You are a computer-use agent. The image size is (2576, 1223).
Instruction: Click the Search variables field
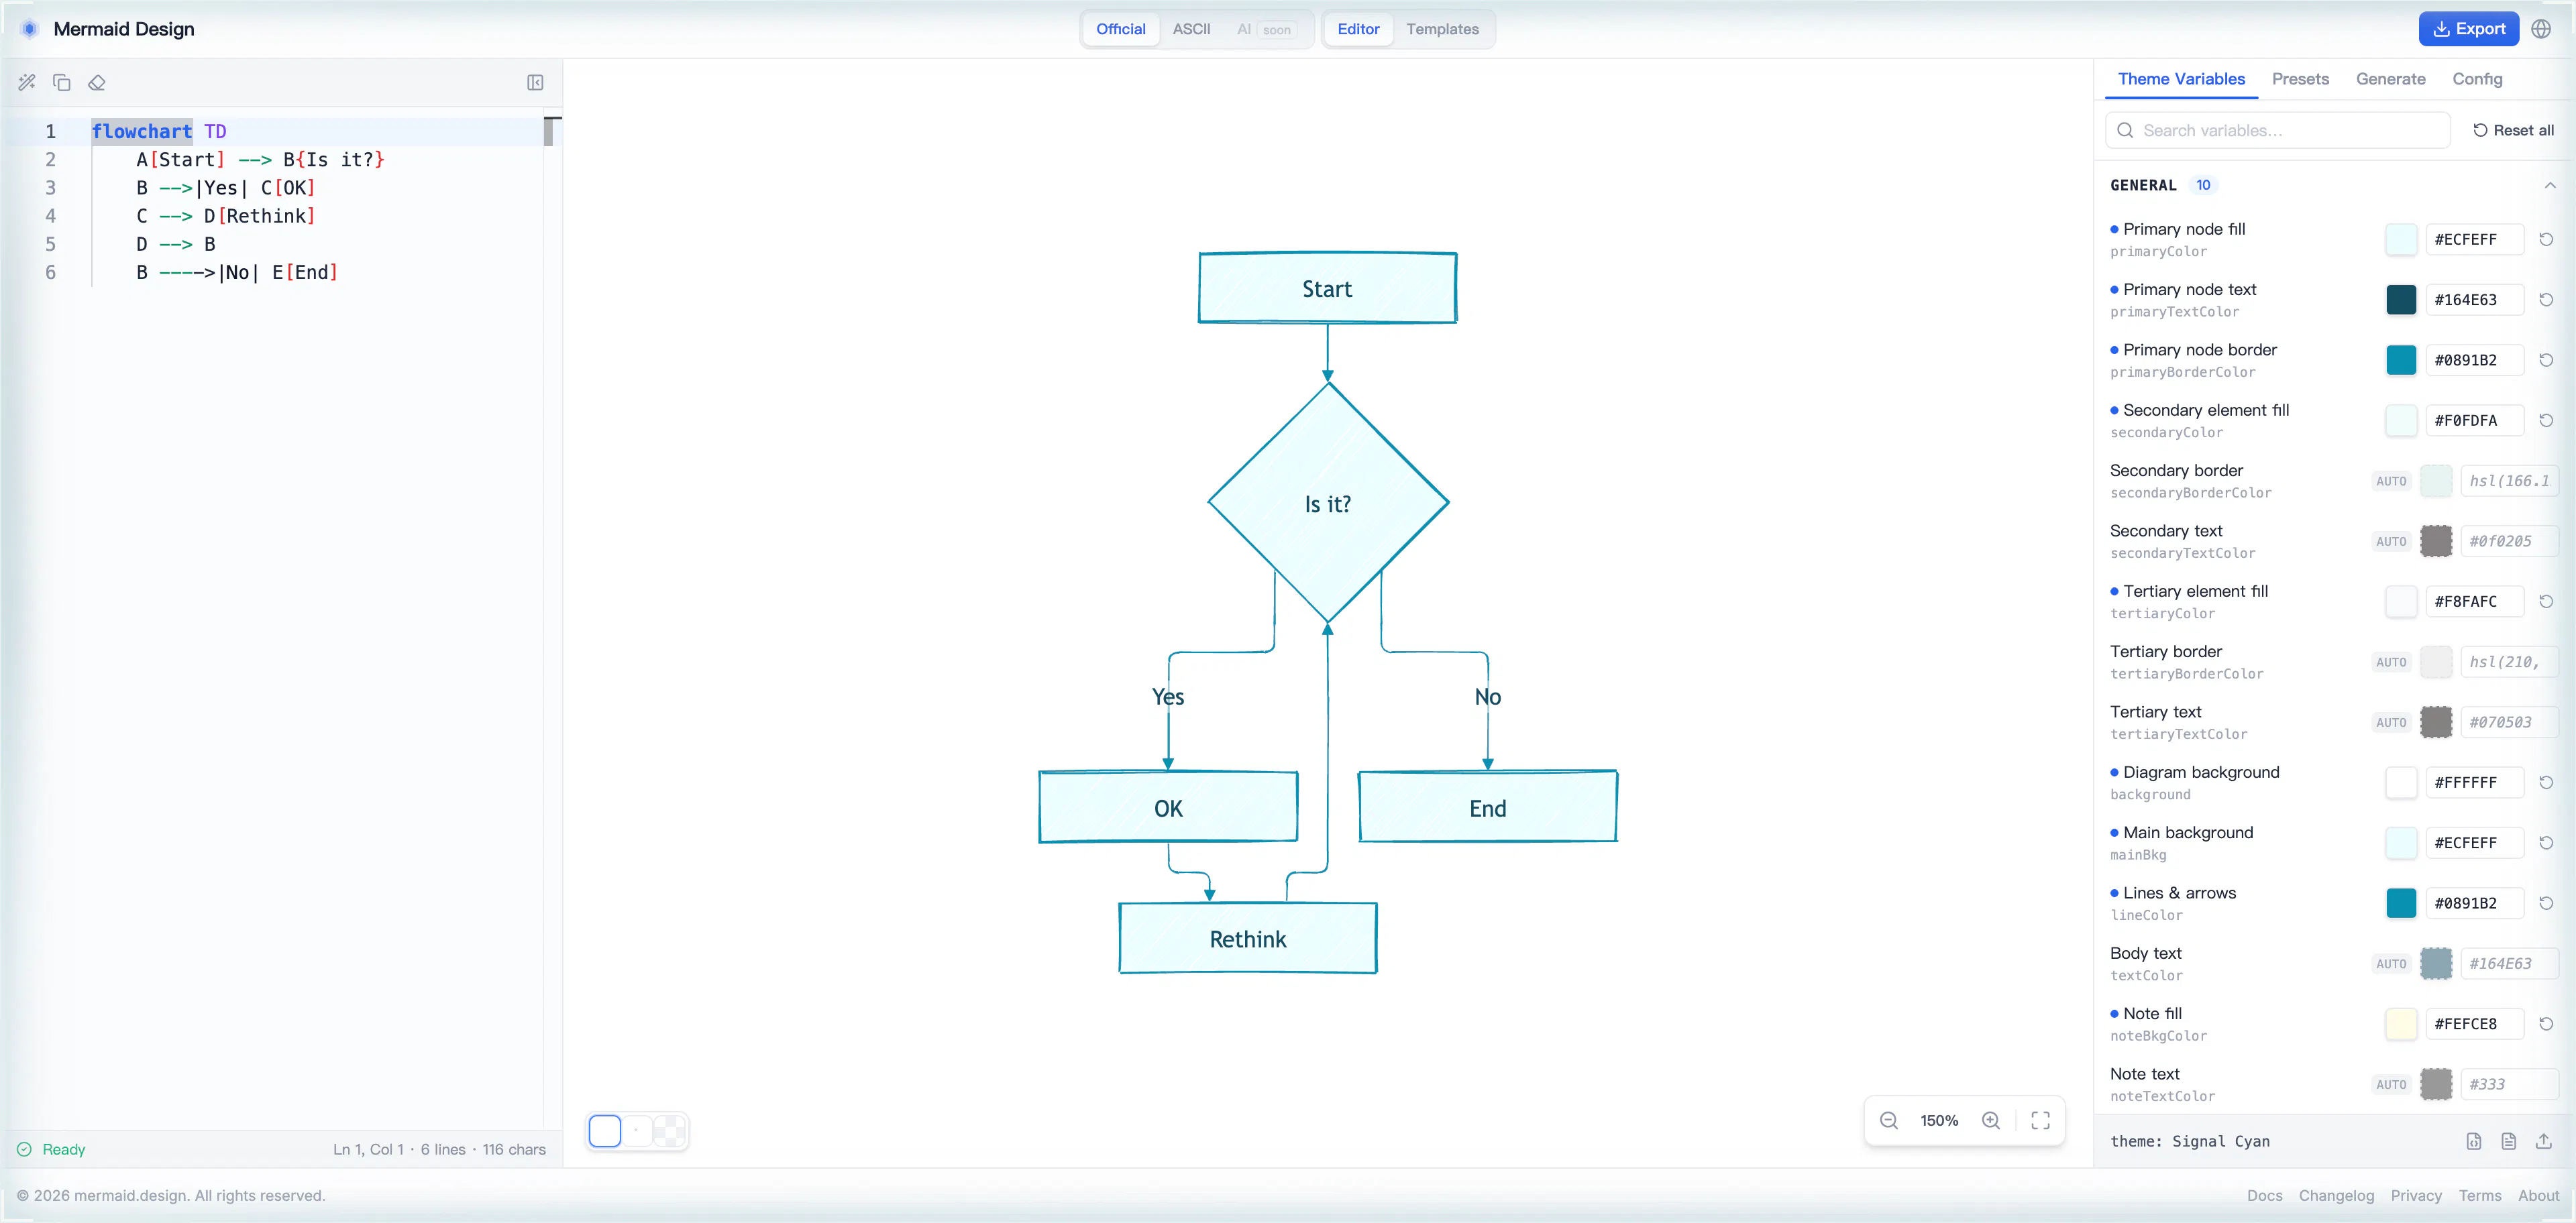(2277, 131)
